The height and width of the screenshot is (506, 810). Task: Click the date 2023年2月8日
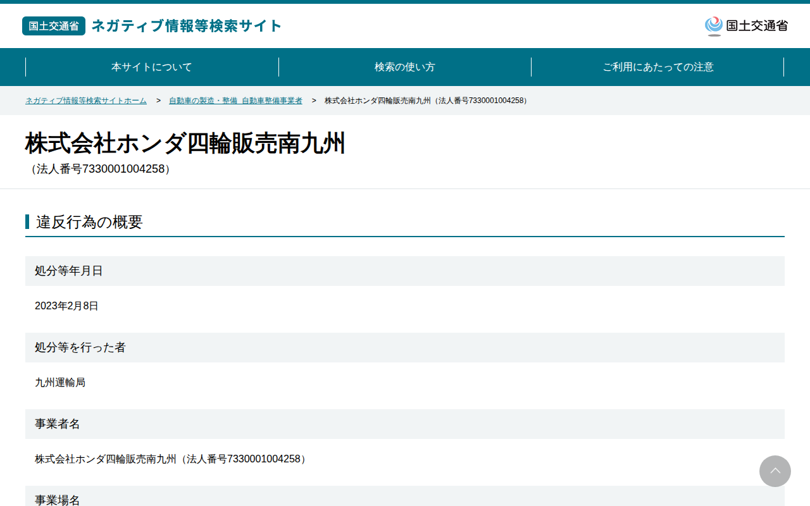click(66, 306)
